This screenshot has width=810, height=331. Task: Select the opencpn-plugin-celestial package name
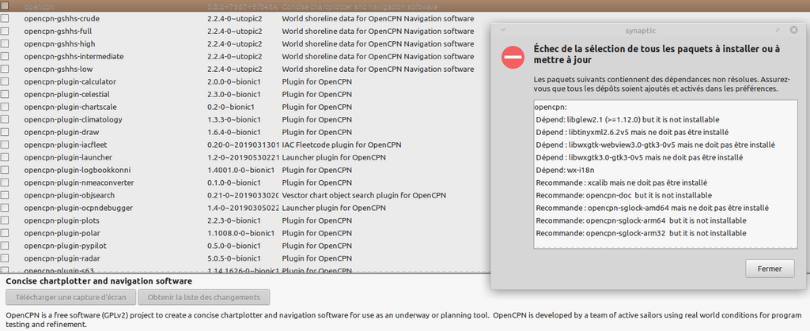[x=66, y=94]
